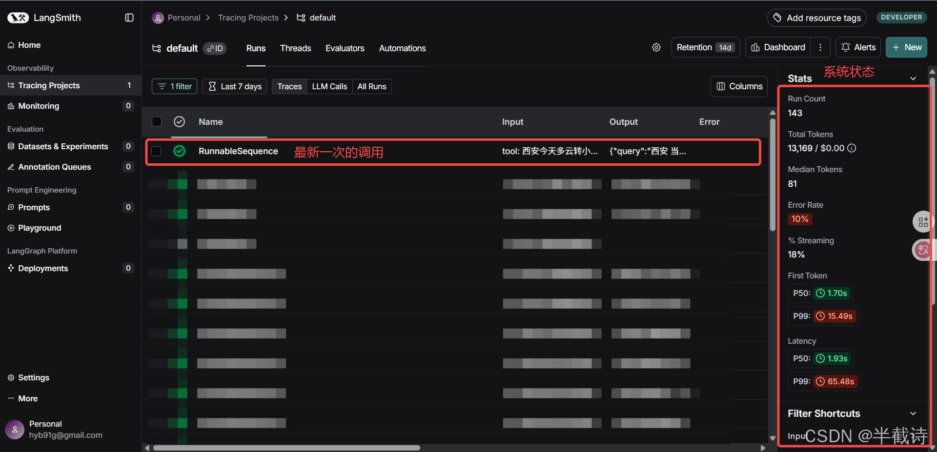Expand the More menu
This screenshot has height=452, width=937.
(x=22, y=398)
